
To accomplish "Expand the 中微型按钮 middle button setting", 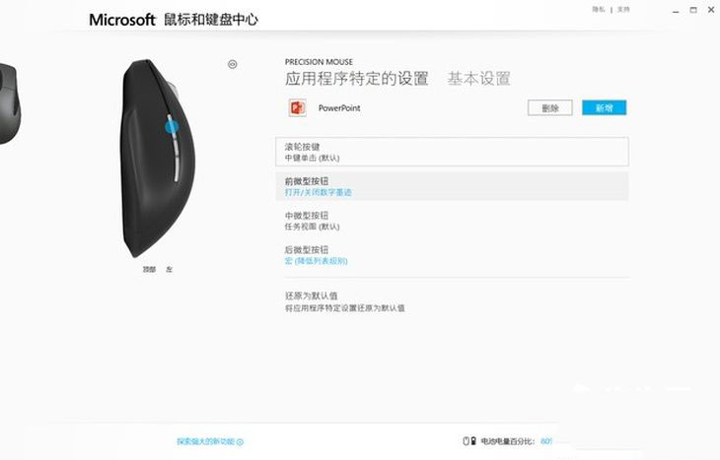I will pyautogui.click(x=452, y=221).
